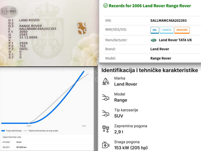Click the Records for 2006 Land Rover heading
The width and height of the screenshot is (201, 151).
tap(150, 6)
